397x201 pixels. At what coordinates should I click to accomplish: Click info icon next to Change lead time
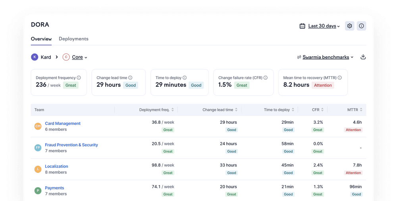130,78
